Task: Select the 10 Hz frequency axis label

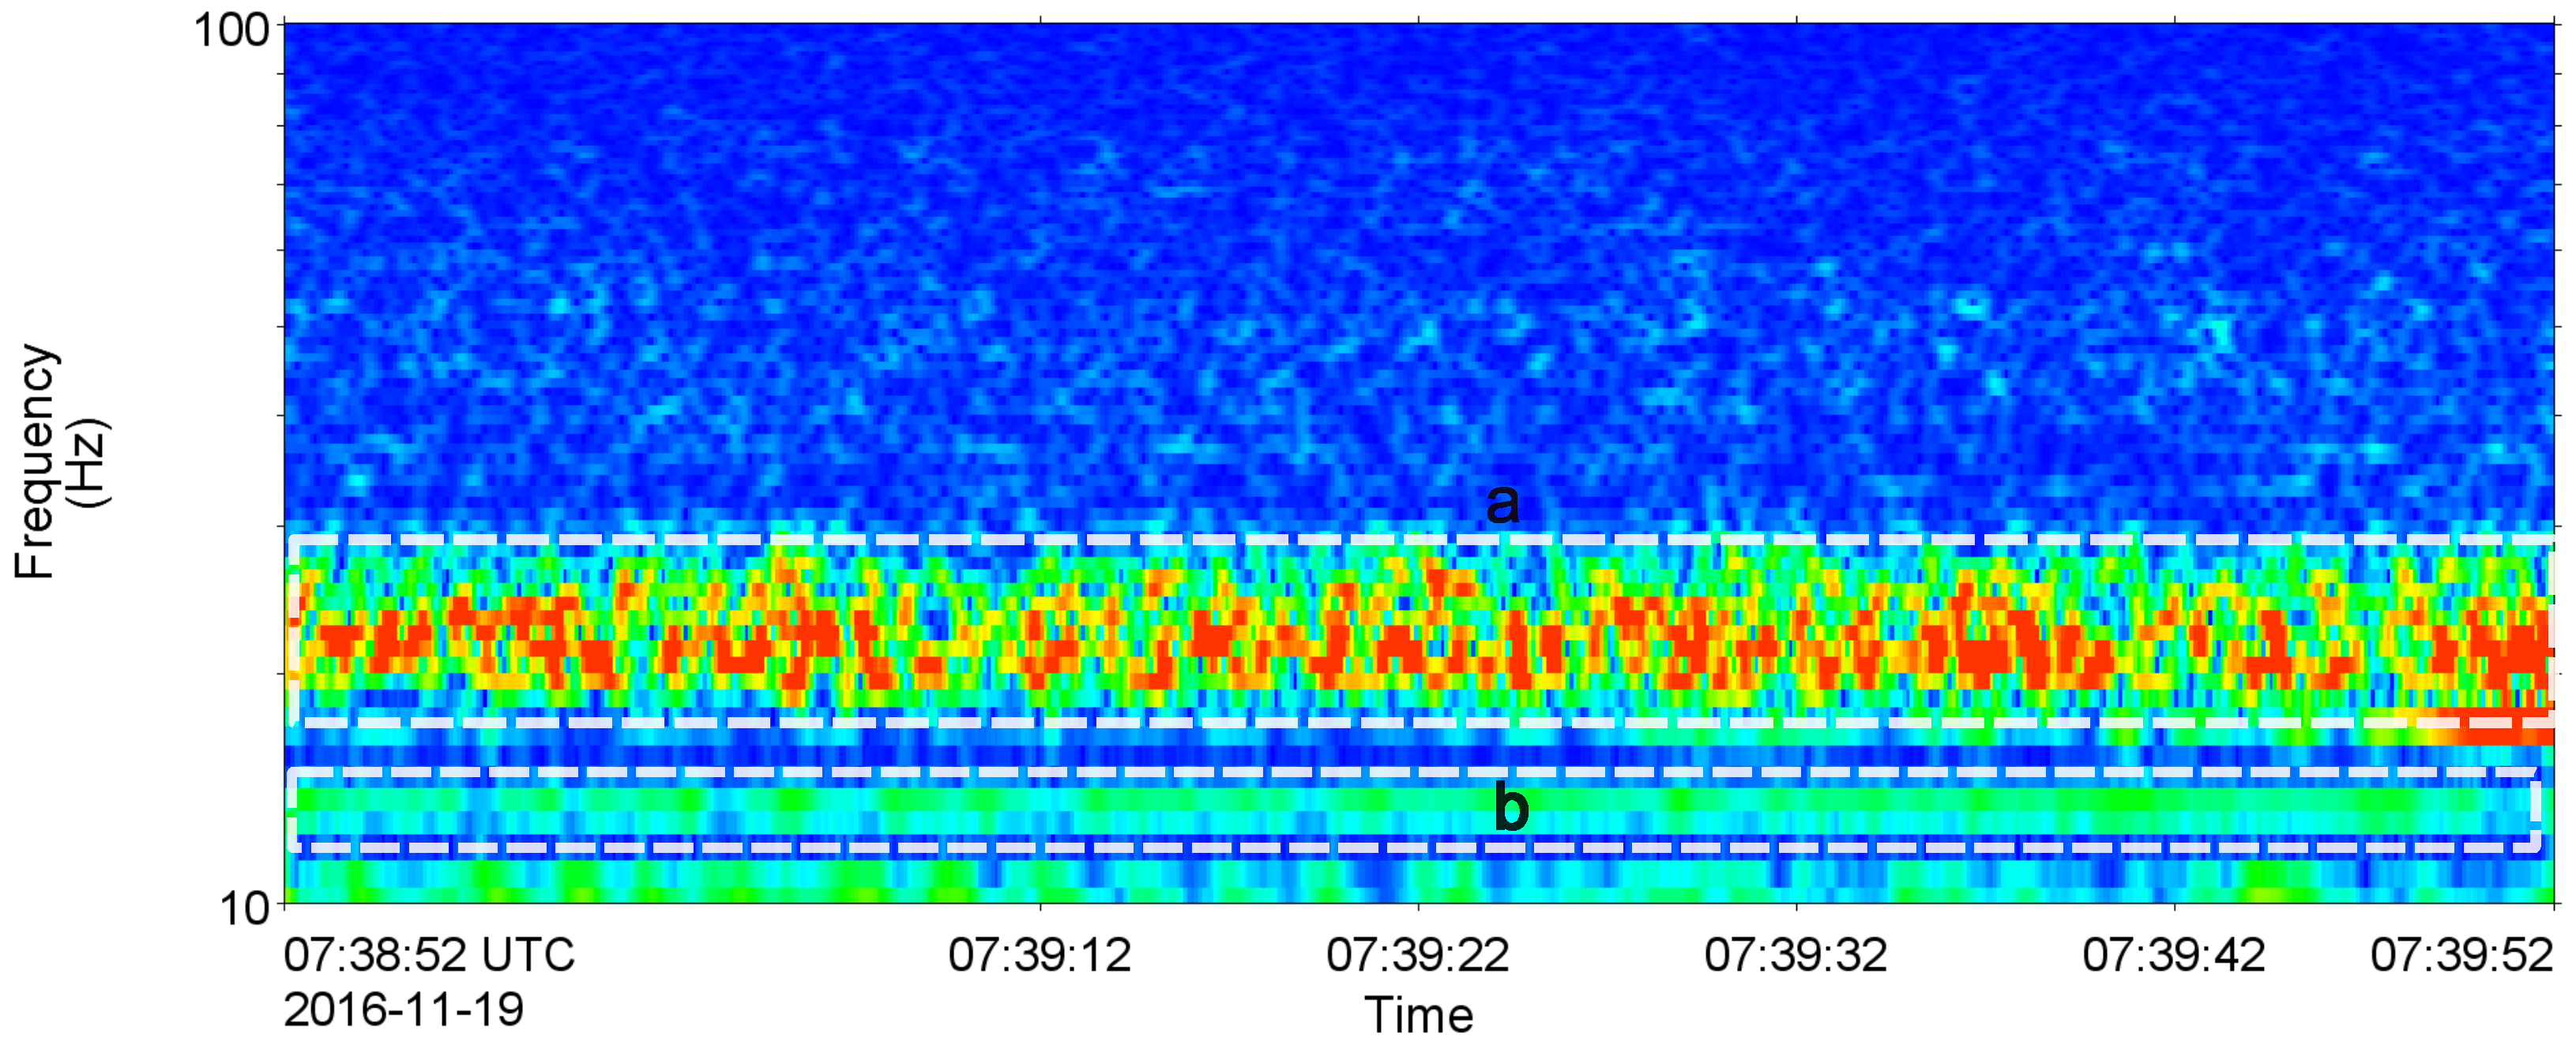Action: coord(245,908)
